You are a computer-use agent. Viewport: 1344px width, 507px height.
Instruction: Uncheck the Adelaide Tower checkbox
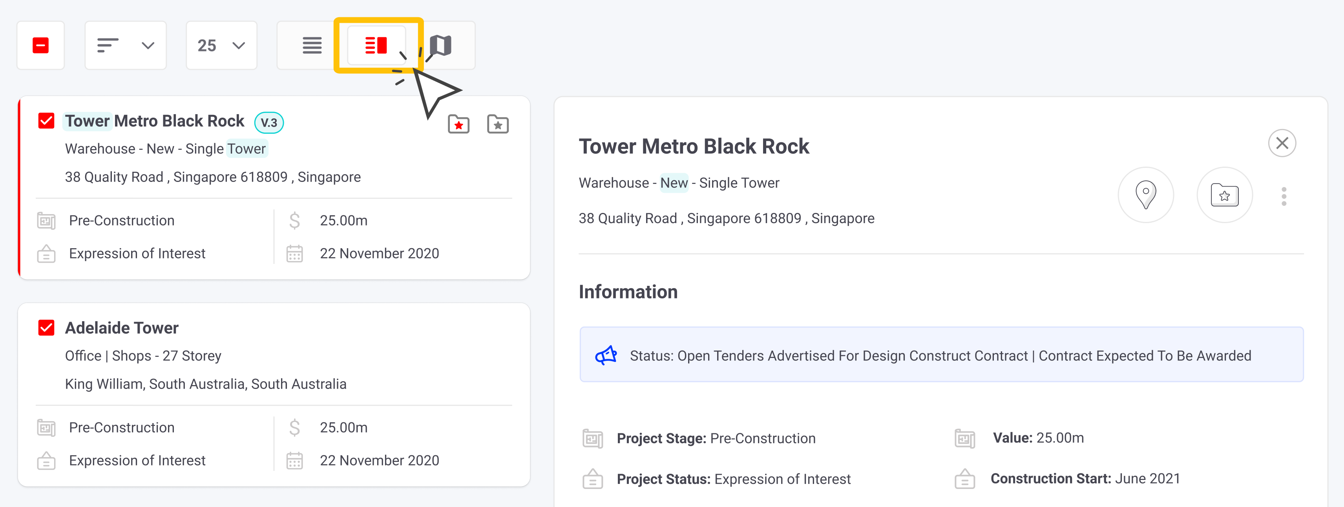click(46, 328)
